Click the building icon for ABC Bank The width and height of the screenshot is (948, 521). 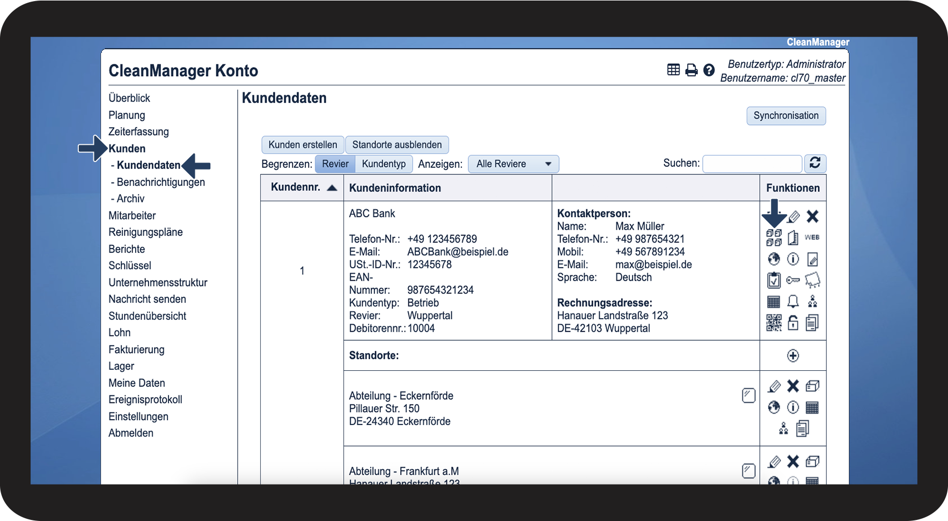click(x=793, y=237)
